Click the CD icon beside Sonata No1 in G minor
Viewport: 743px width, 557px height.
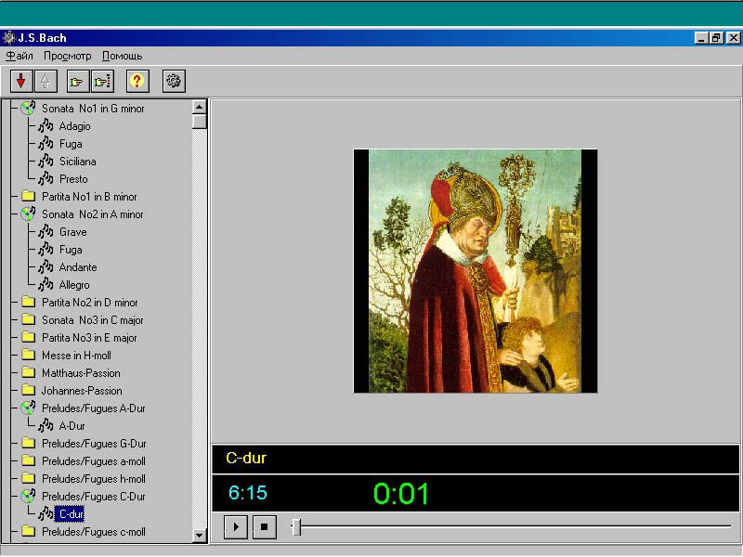(28, 109)
